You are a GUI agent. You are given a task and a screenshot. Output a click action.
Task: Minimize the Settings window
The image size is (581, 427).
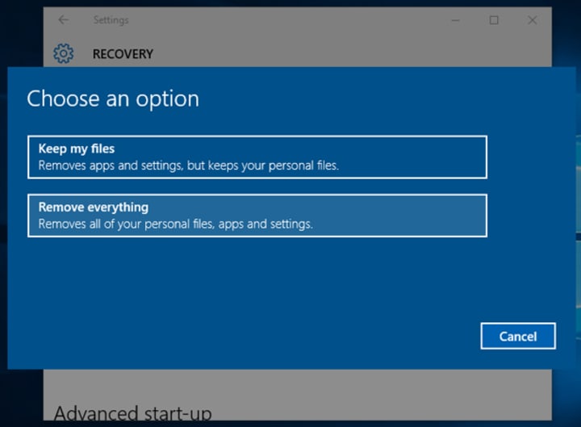point(455,20)
